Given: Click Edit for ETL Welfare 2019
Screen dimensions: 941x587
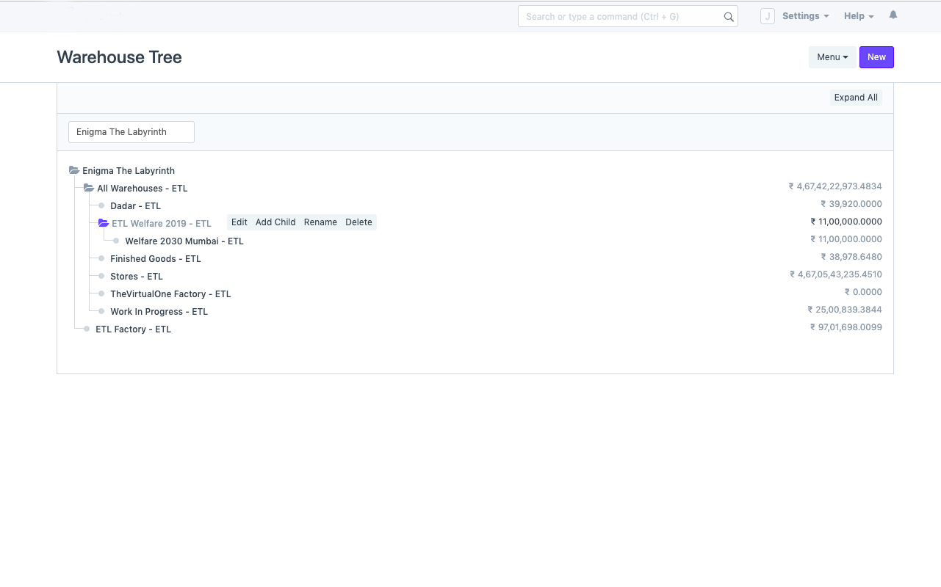Looking at the screenshot, I should (x=239, y=222).
